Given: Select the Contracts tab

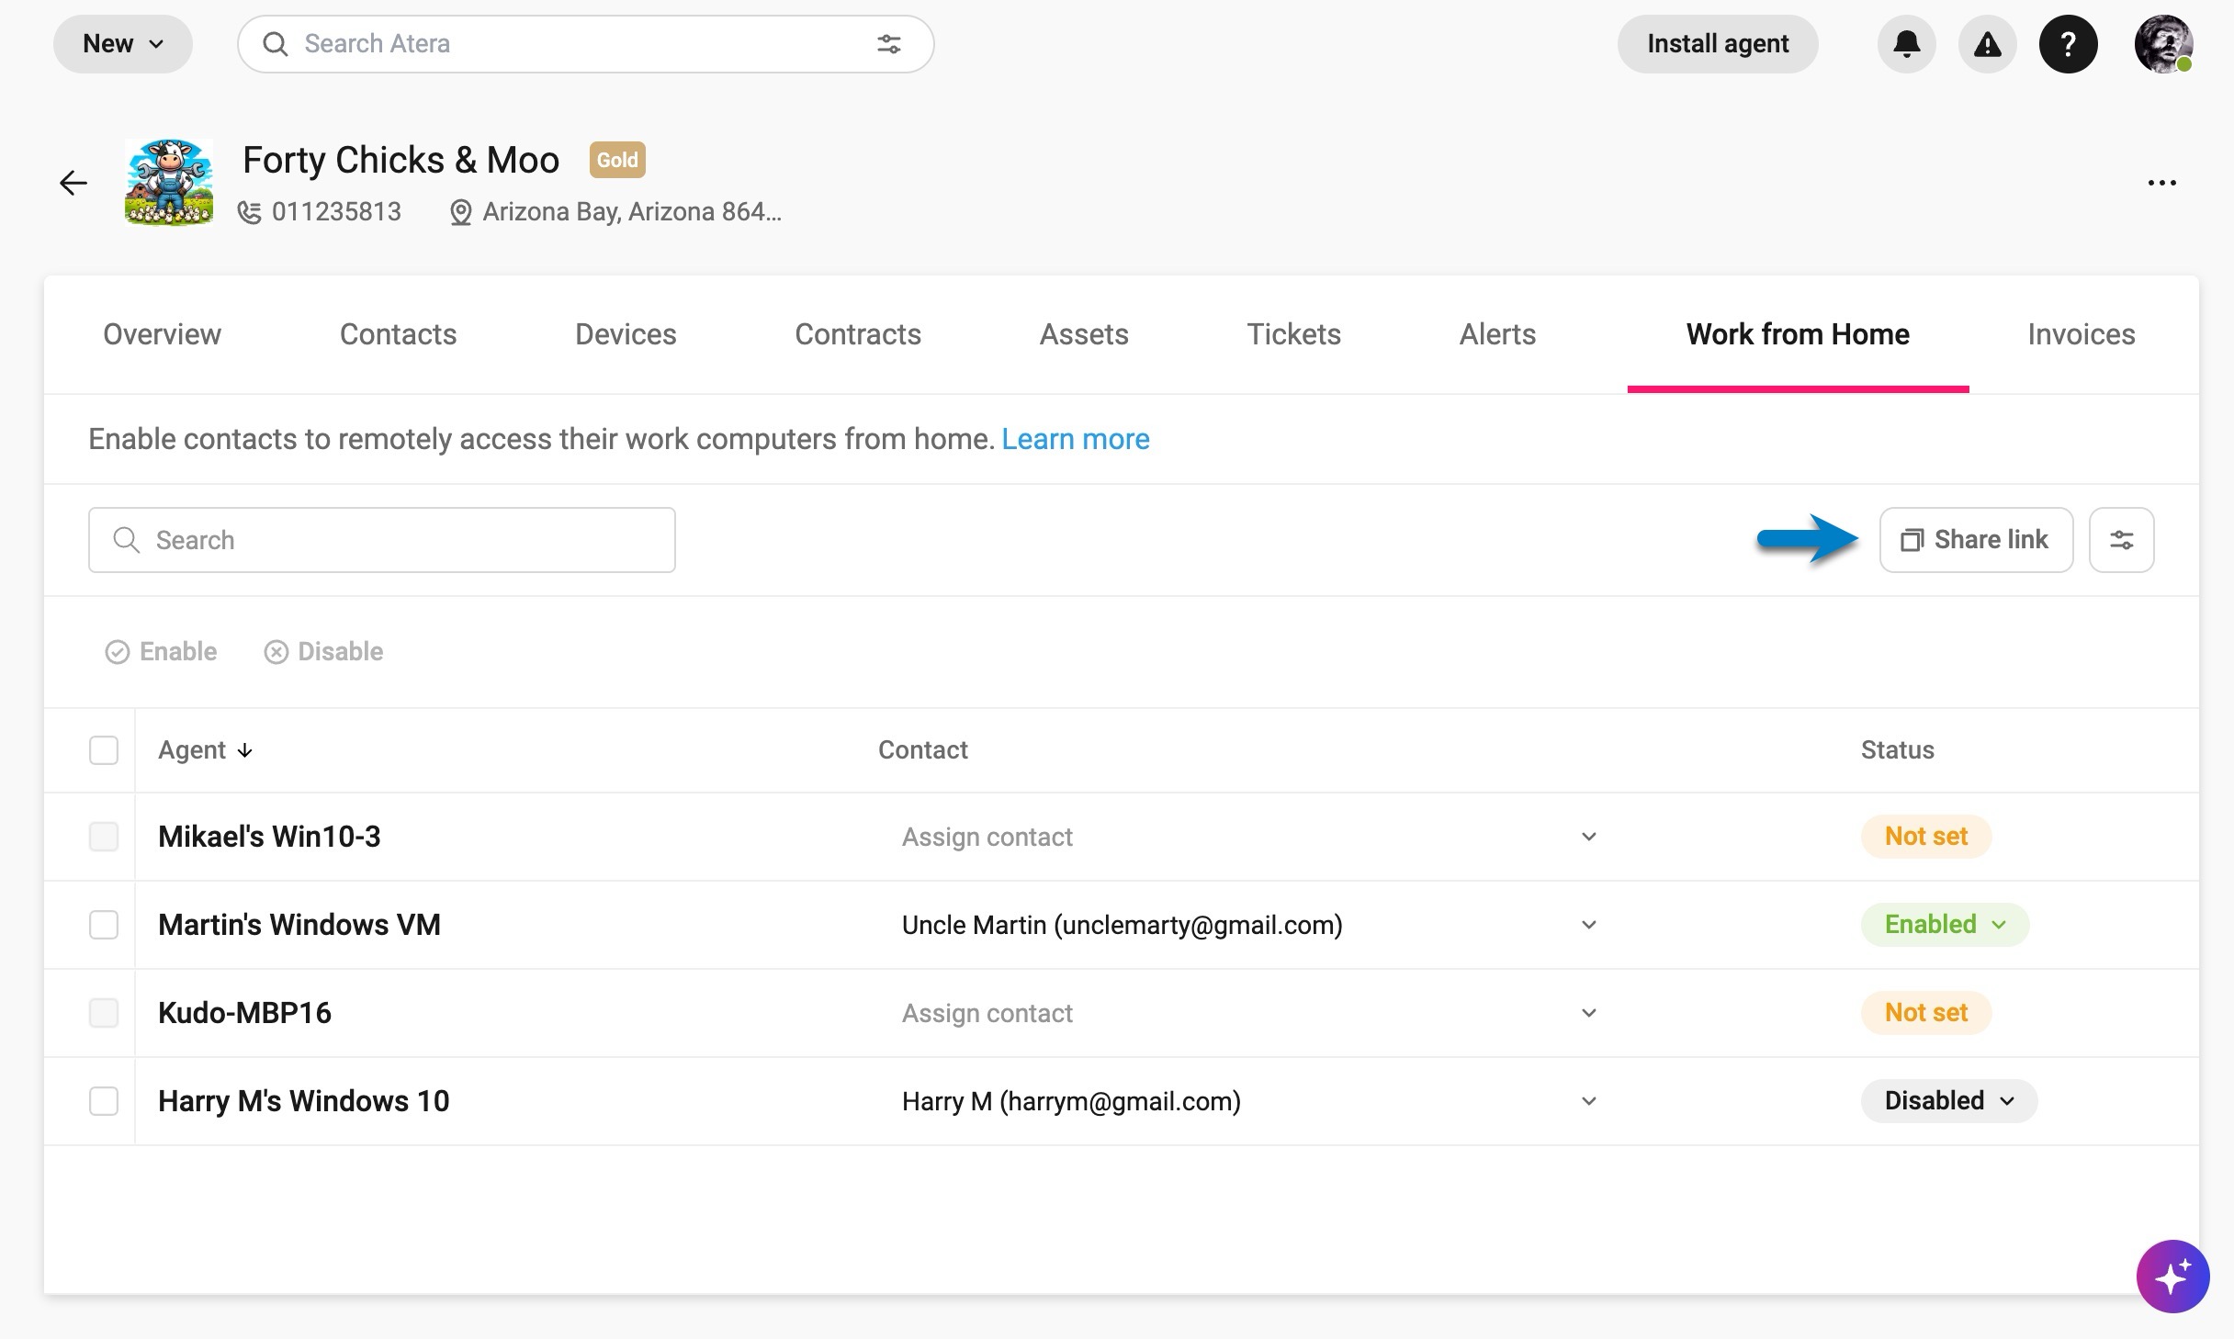Looking at the screenshot, I should [x=858, y=334].
